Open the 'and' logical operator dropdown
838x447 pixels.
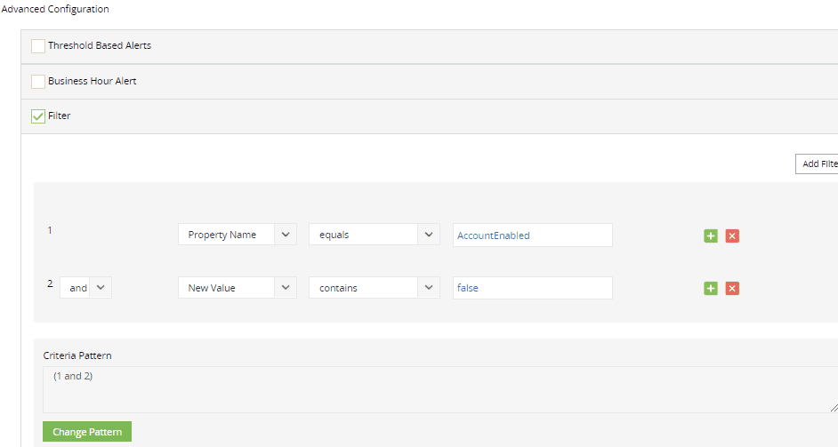pyautogui.click(x=86, y=288)
